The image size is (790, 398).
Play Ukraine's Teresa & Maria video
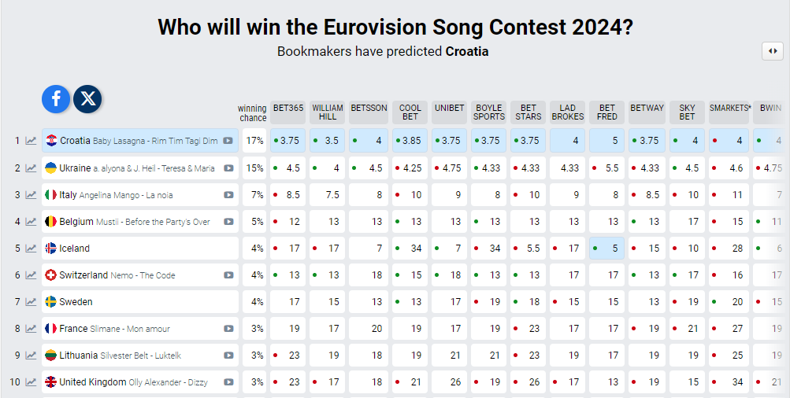[228, 168]
